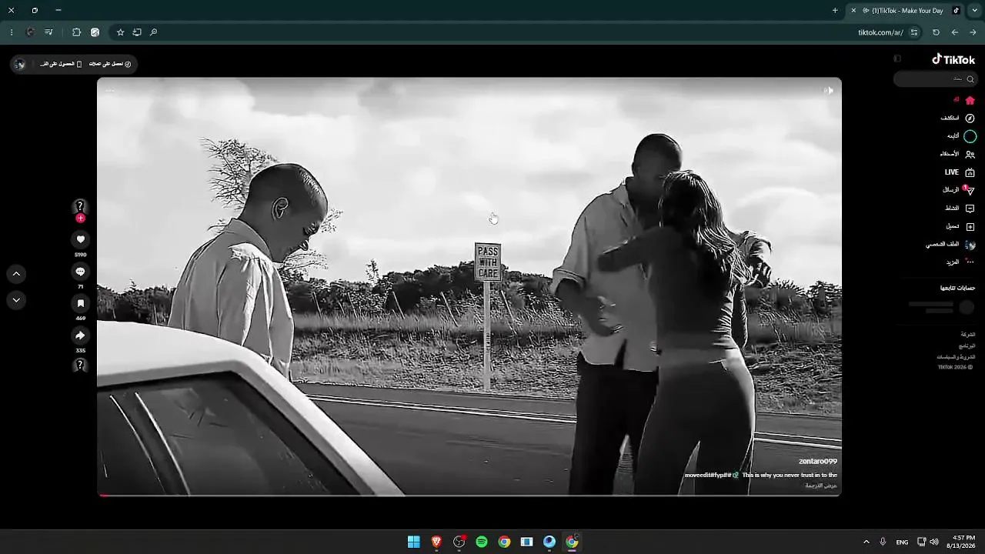Screen dimensions: 985x554
Task: Open a new browser tab with plus button
Action: [835, 11]
